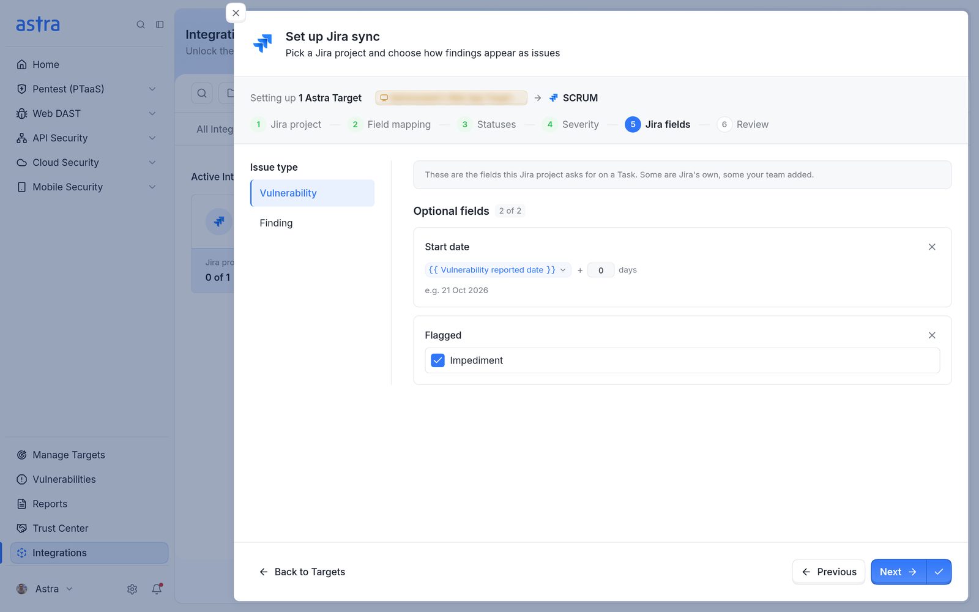This screenshot has height=612, width=979.
Task: Click the API Security icon
Action: (x=22, y=138)
